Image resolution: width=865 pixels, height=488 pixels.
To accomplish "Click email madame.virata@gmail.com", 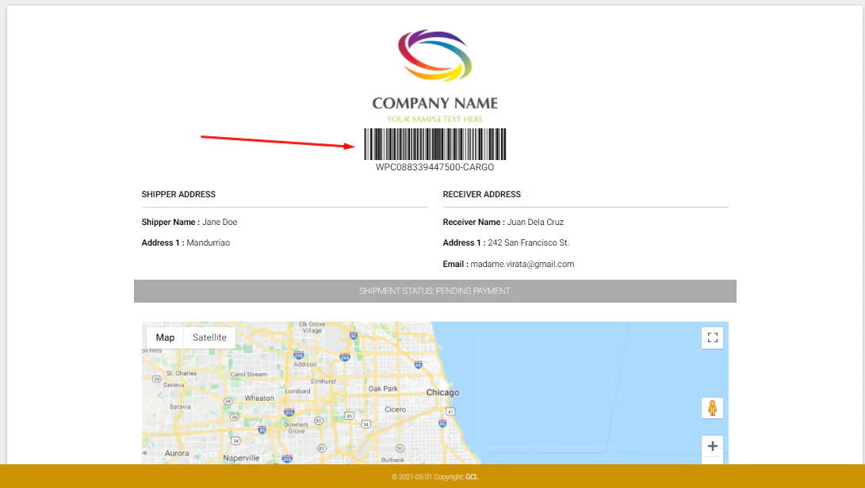I will click(x=522, y=264).
